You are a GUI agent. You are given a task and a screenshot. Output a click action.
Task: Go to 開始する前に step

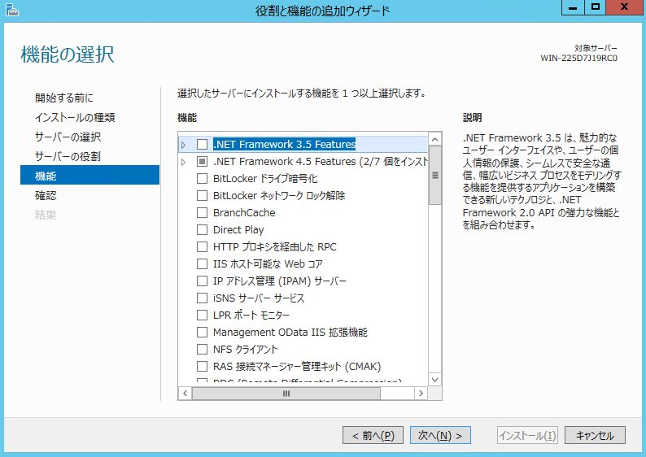[x=64, y=98]
